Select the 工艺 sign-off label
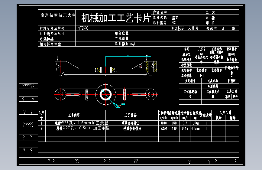This screenshot has width=262, height=170. [211, 12]
